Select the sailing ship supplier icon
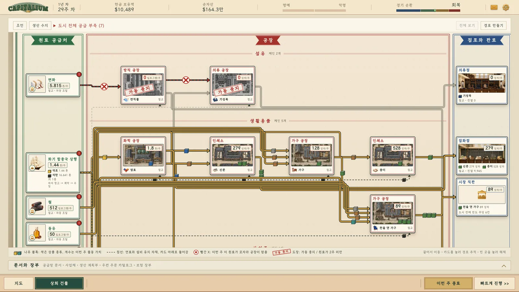519x292 pixels. click(37, 163)
